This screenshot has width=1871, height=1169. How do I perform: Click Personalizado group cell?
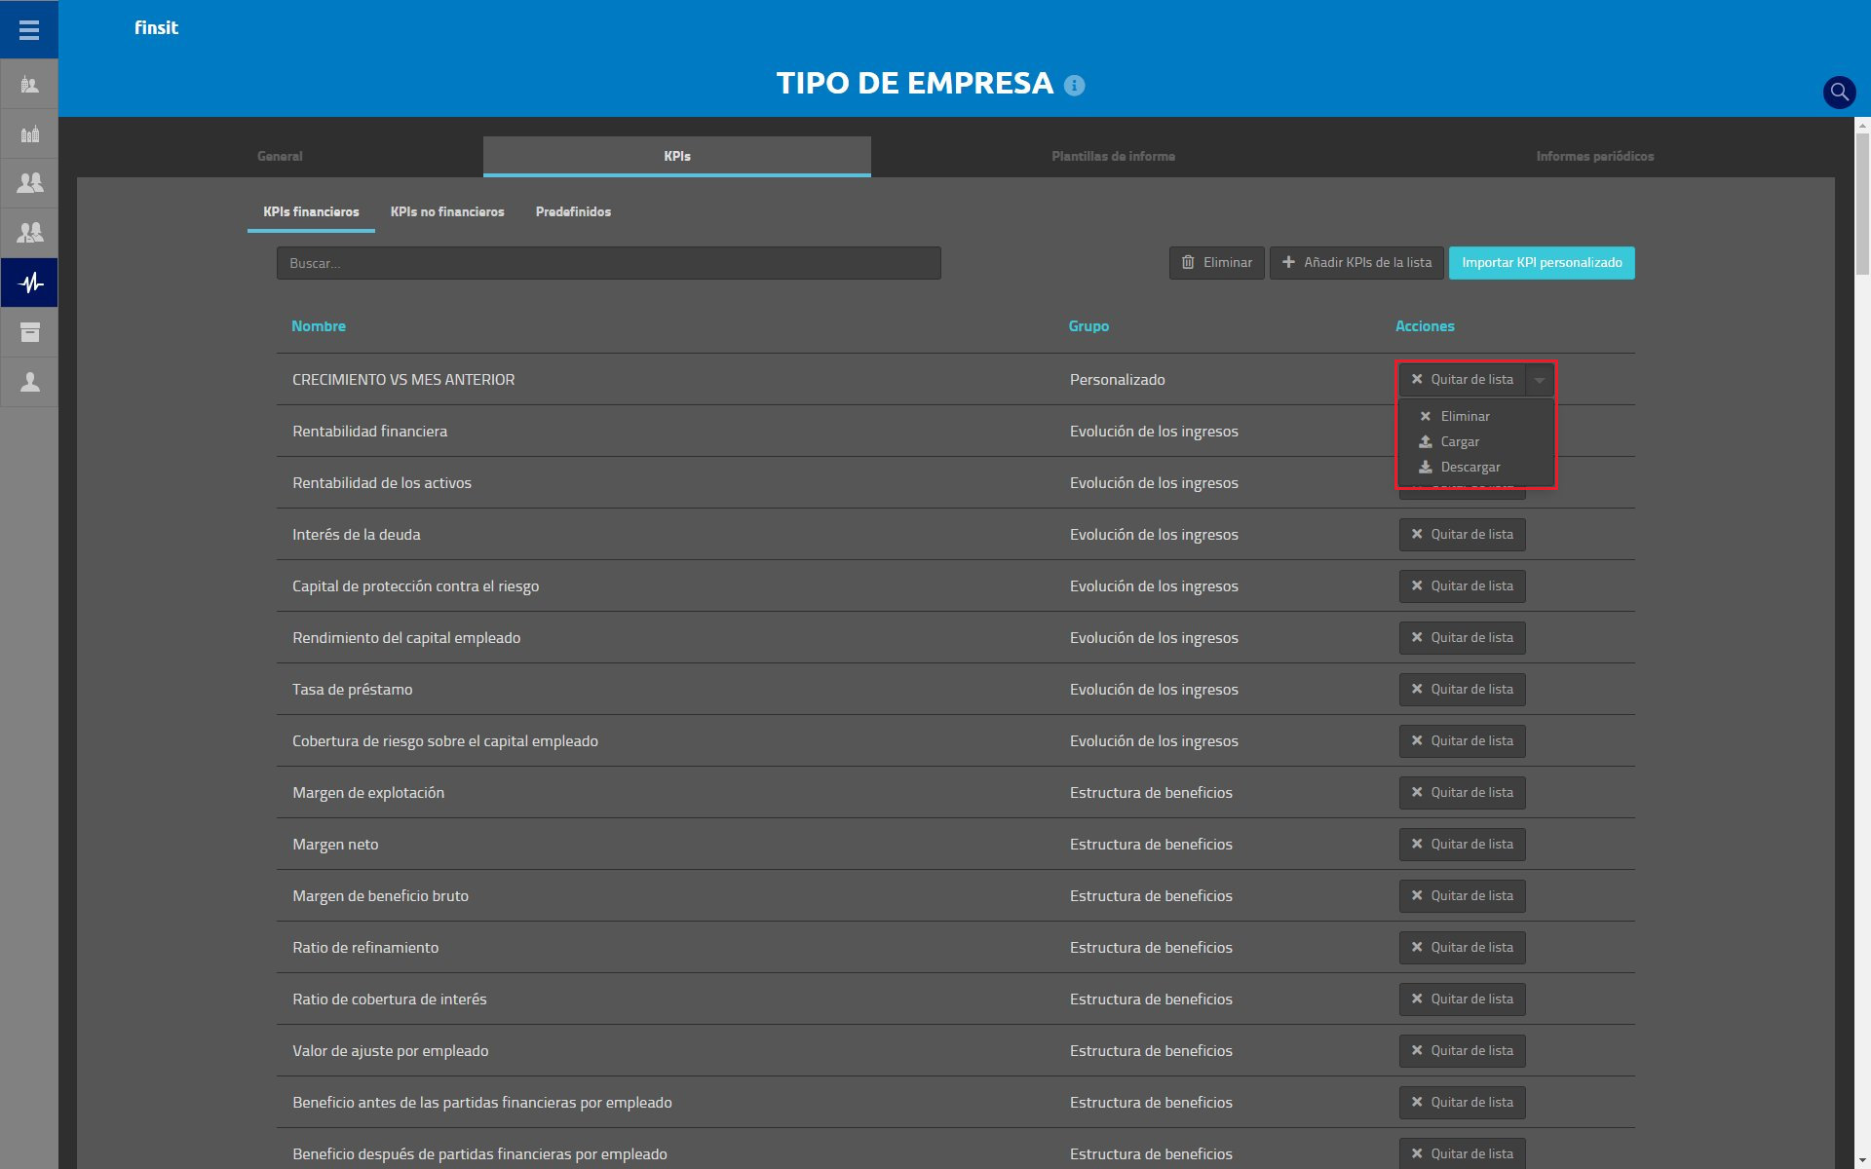click(x=1117, y=380)
